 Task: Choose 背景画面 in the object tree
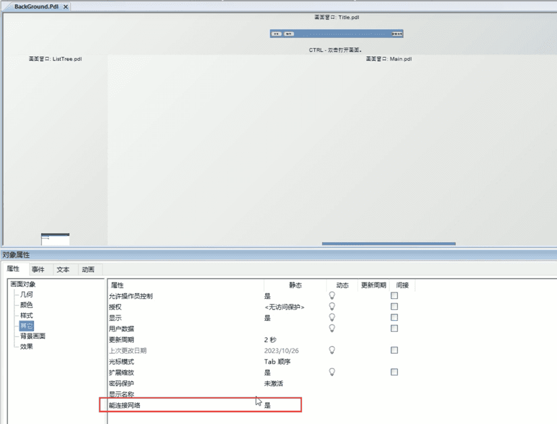coord(32,336)
